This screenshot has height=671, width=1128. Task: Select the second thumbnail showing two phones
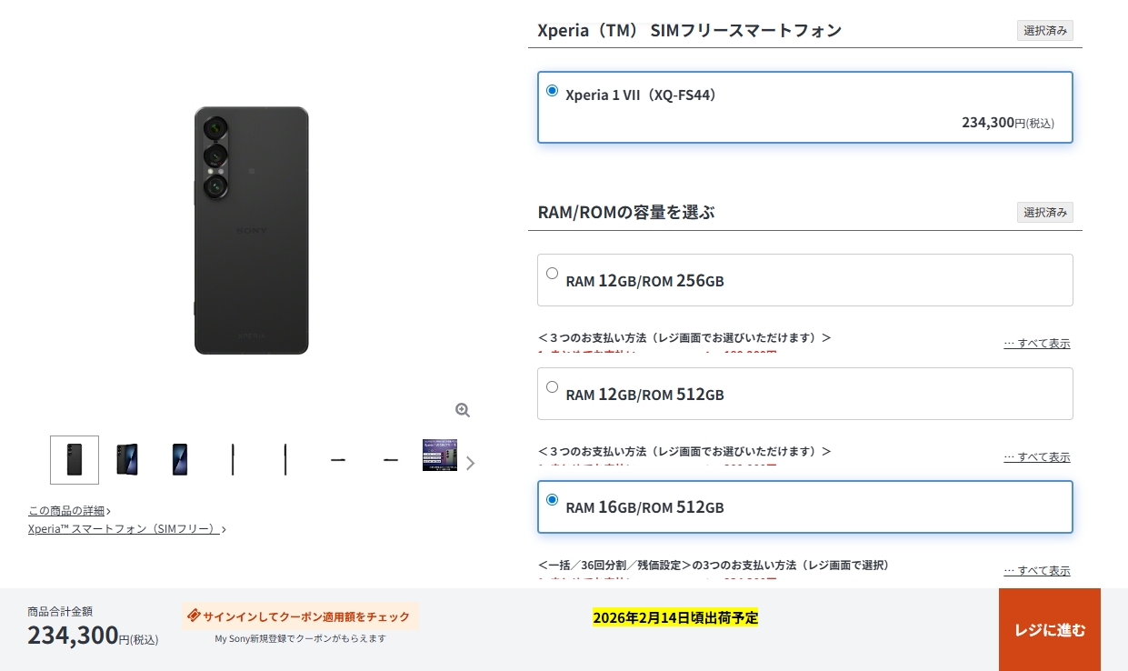click(127, 460)
